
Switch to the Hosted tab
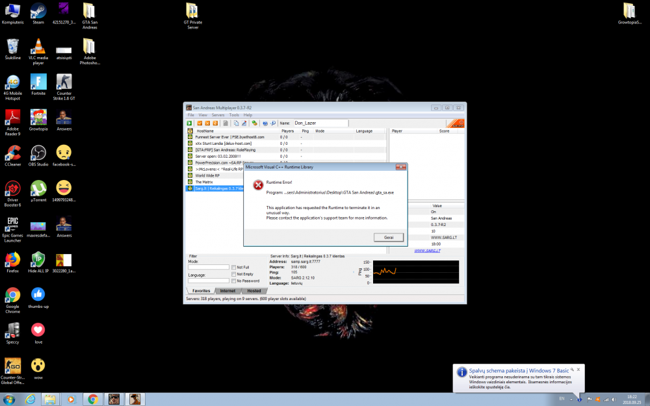(254, 291)
